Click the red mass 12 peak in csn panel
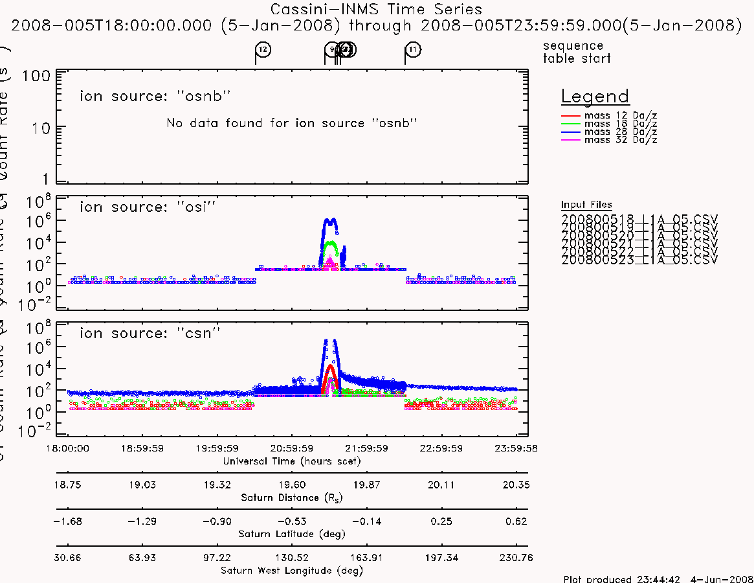This screenshot has width=754, height=583. point(330,369)
